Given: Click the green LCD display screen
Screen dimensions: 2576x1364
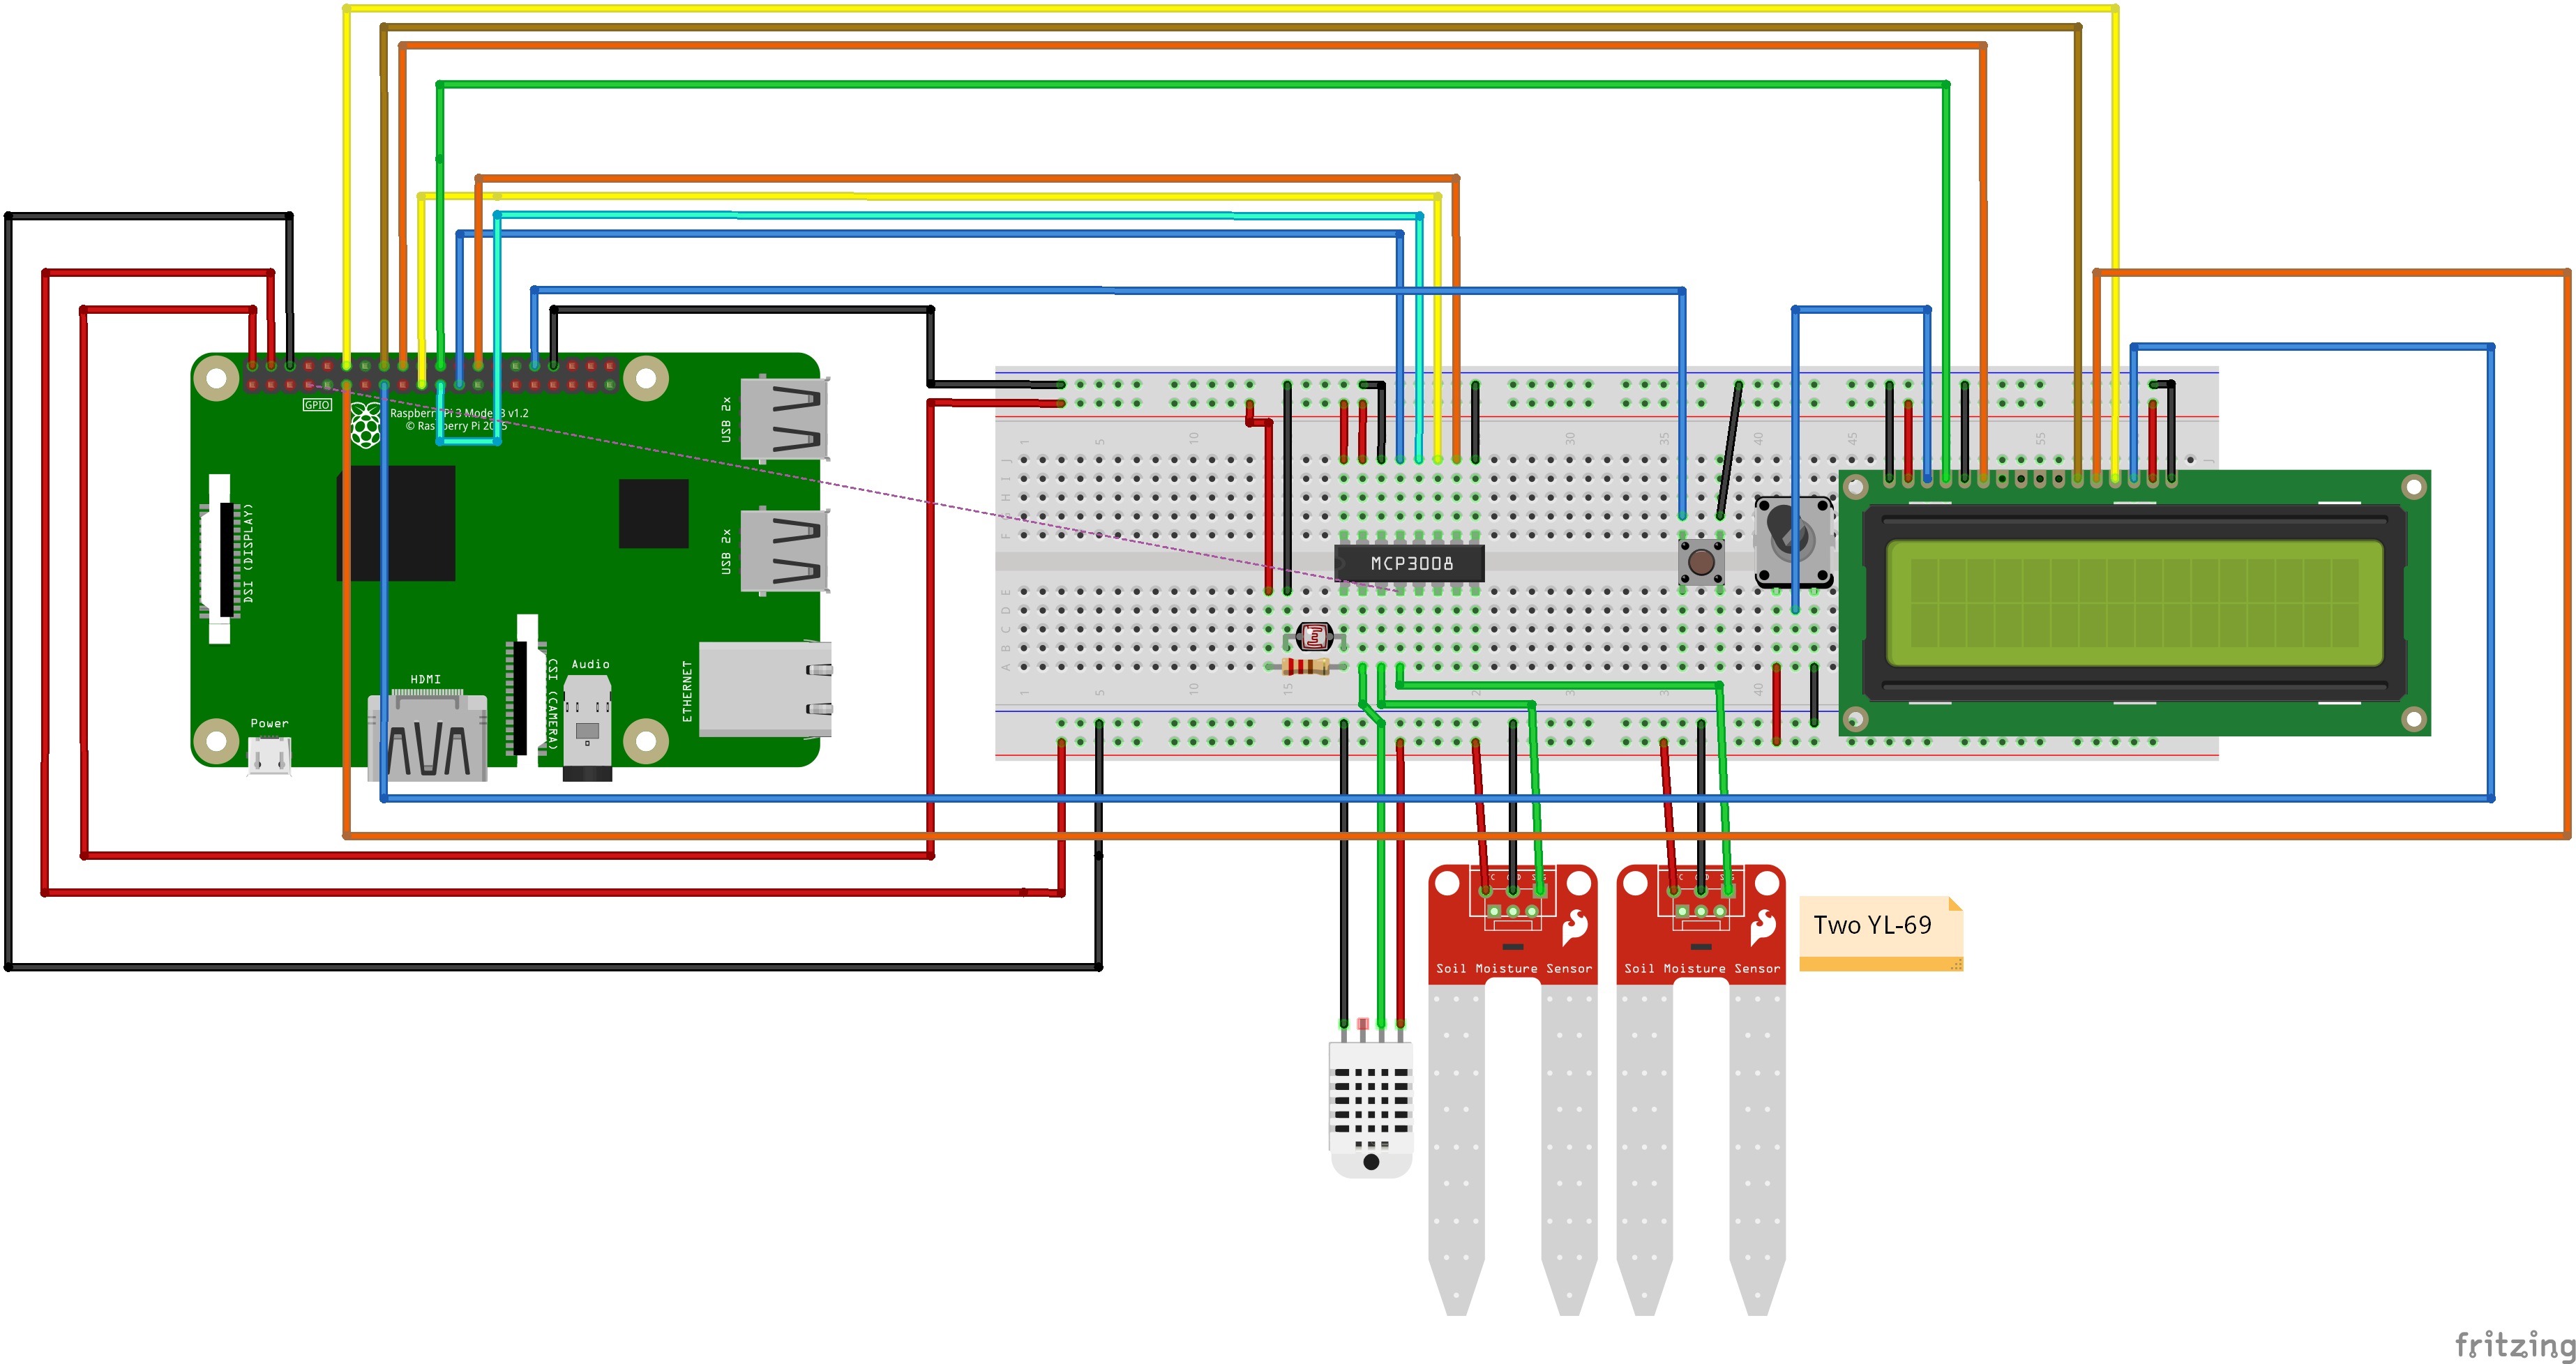Looking at the screenshot, I should point(2134,603).
